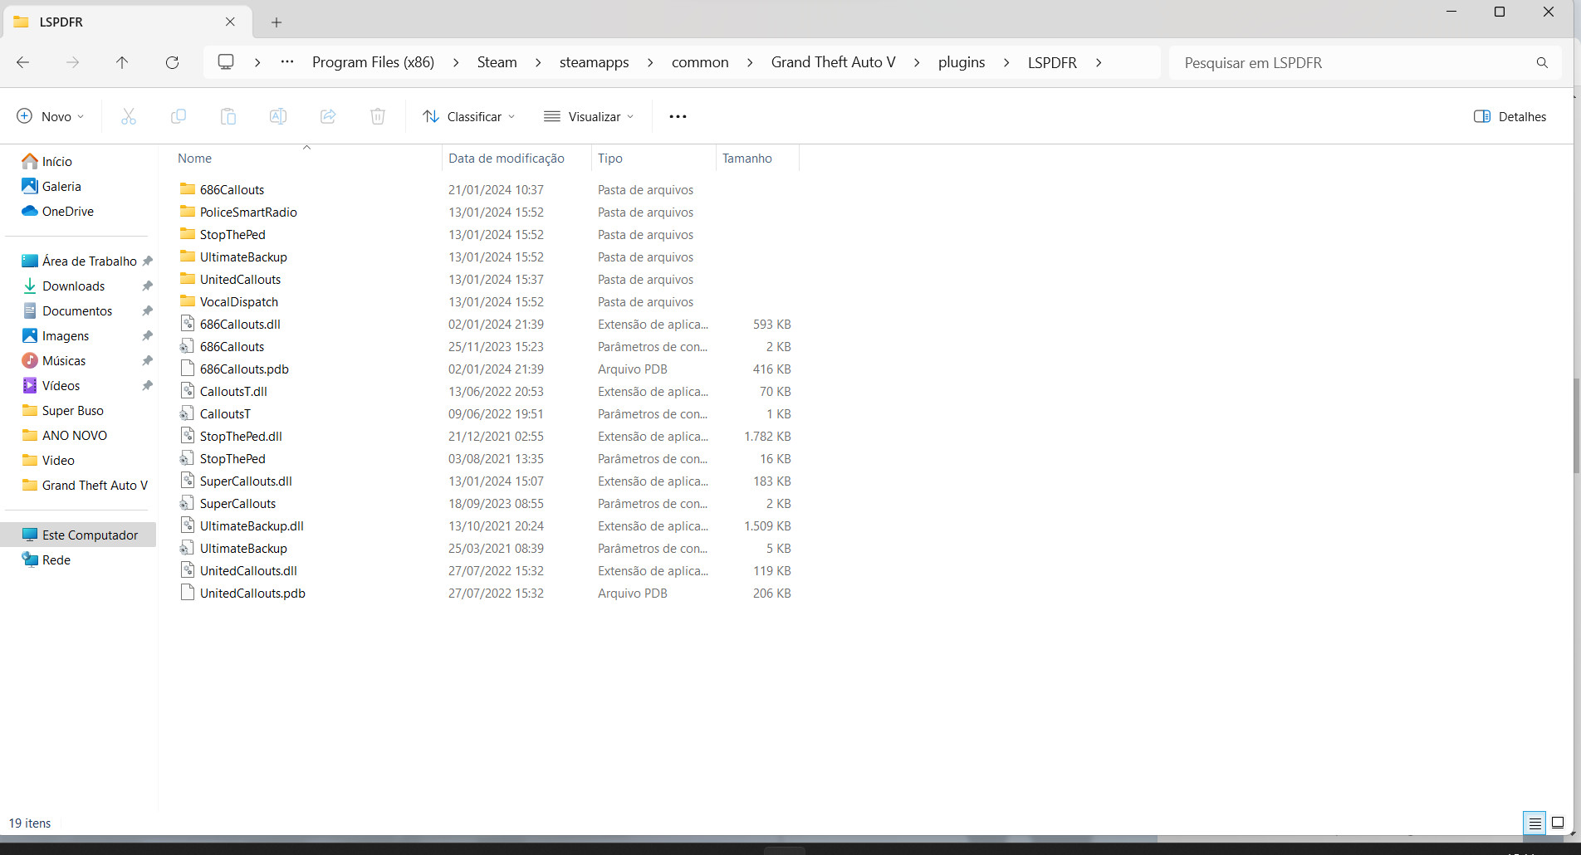Open the See more options menu
The width and height of the screenshot is (1581, 855).
[678, 117]
